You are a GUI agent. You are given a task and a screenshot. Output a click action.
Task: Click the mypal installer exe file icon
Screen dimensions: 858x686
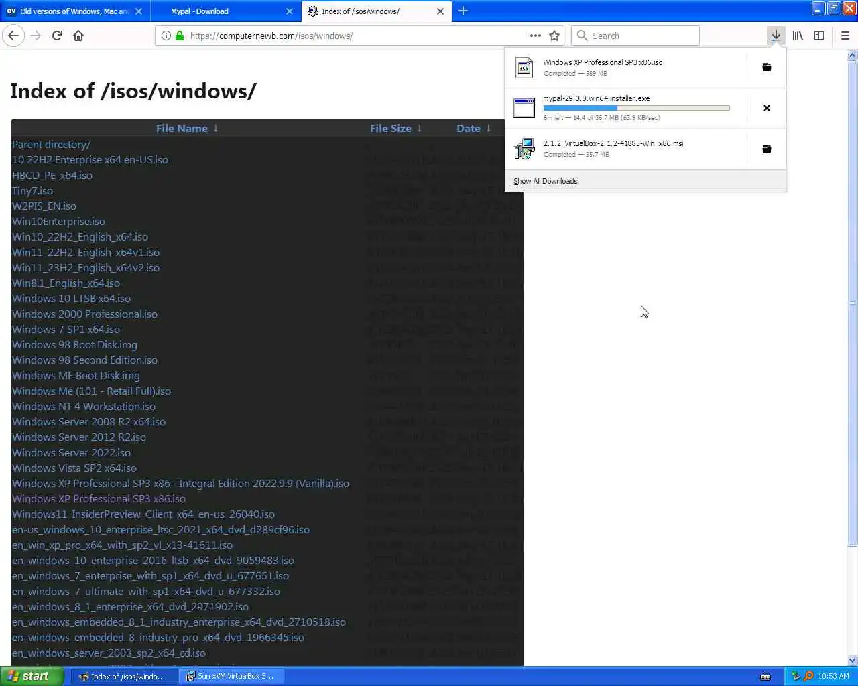[524, 108]
